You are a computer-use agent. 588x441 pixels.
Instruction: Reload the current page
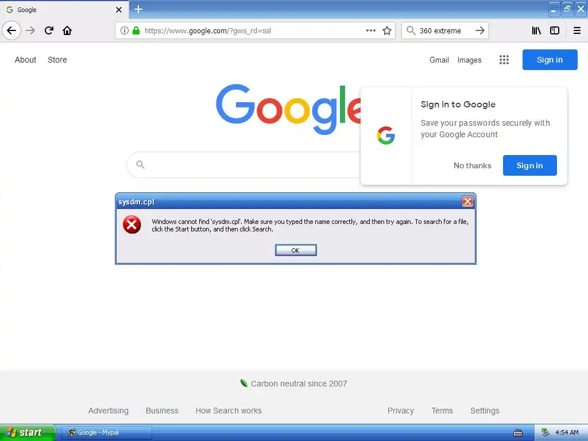point(49,30)
